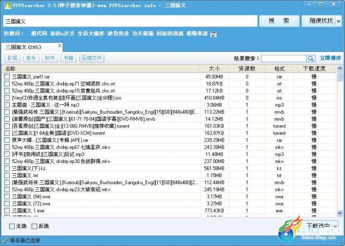Refresh the hot search words icon
The width and height of the screenshot is (345, 246).
coord(213,34)
